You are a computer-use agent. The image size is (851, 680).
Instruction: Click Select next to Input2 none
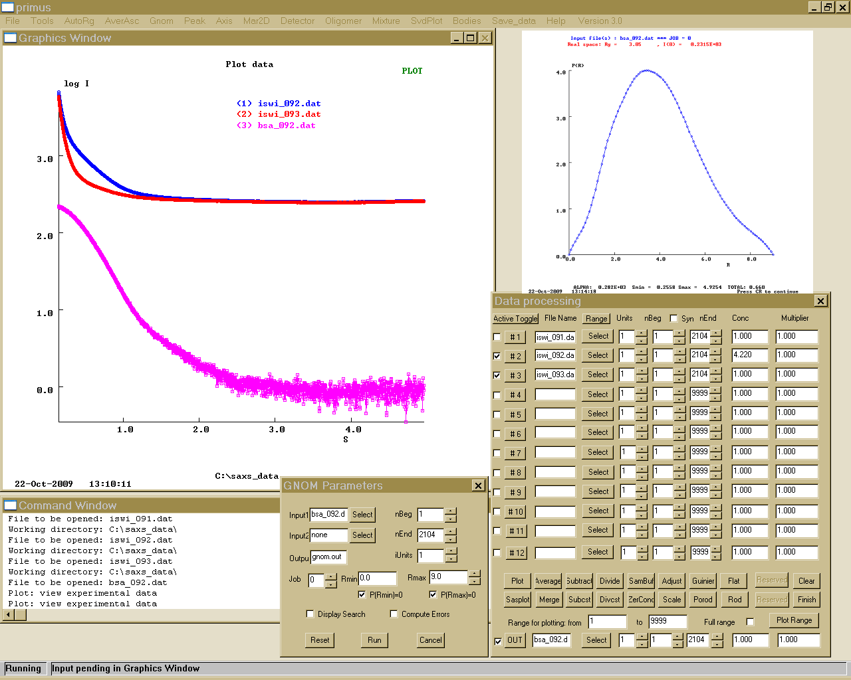click(x=362, y=535)
